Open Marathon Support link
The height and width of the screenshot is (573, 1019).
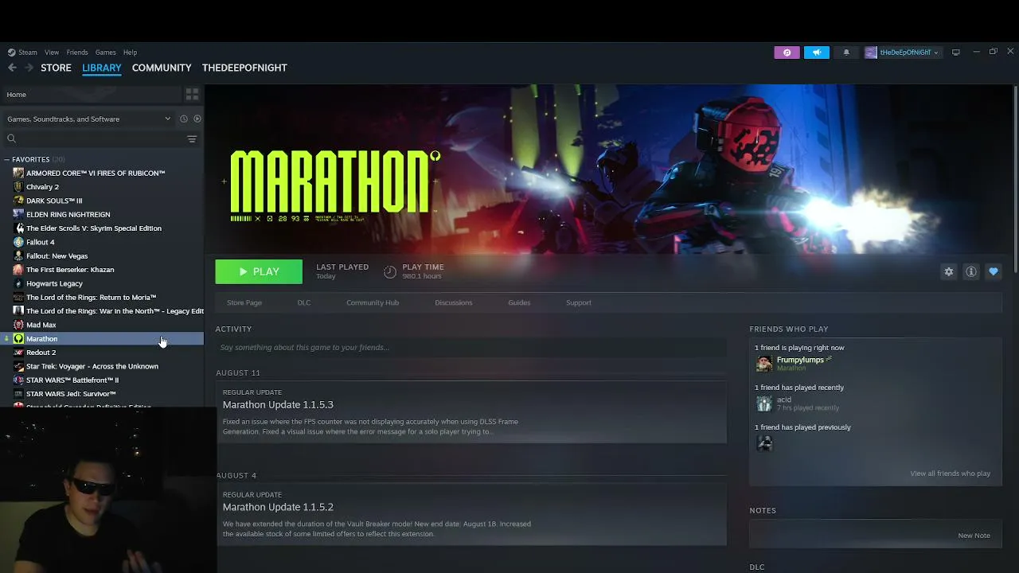point(579,302)
